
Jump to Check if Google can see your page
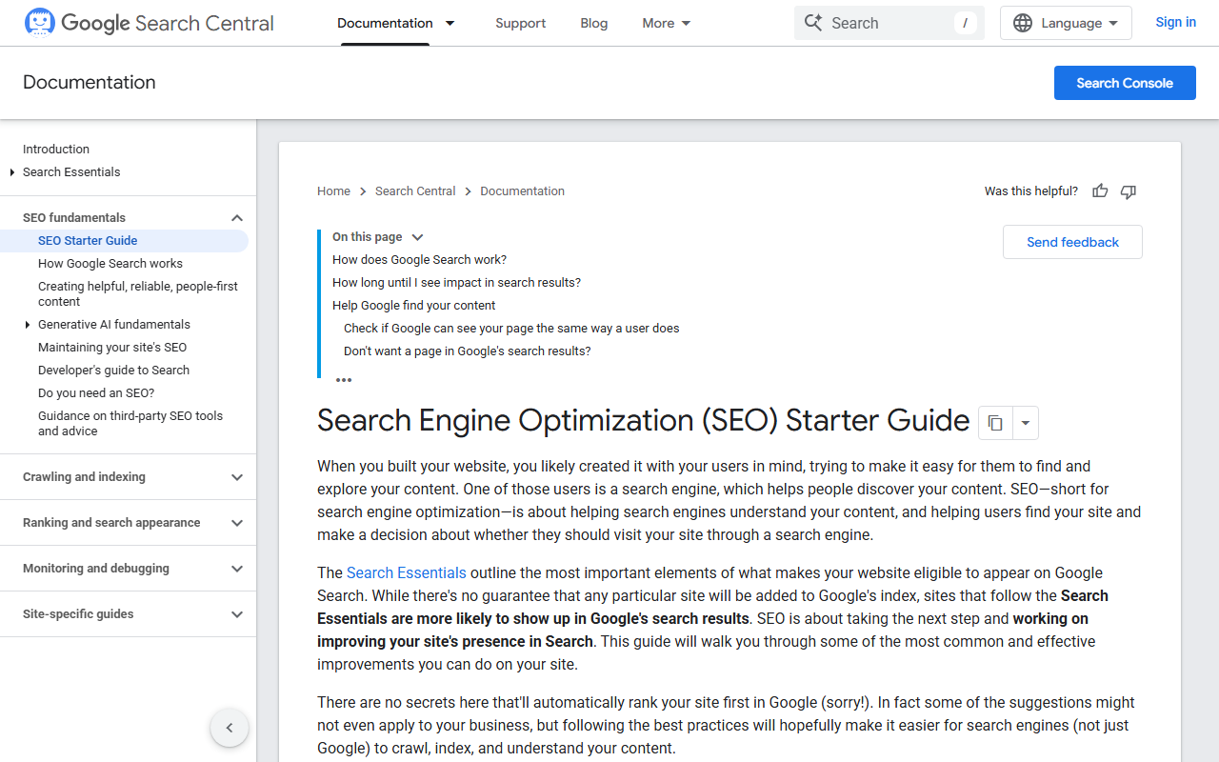point(511,329)
